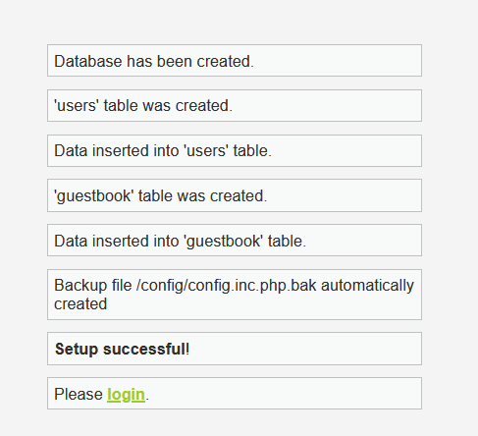Click the '/config/config.inc.php.bak' file path text
This screenshot has width=478, height=436.
tap(227, 286)
